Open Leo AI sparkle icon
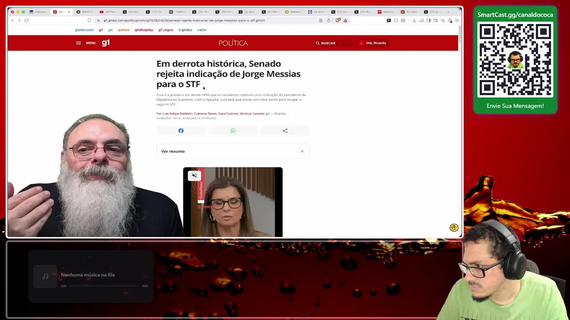 coord(443,20)
